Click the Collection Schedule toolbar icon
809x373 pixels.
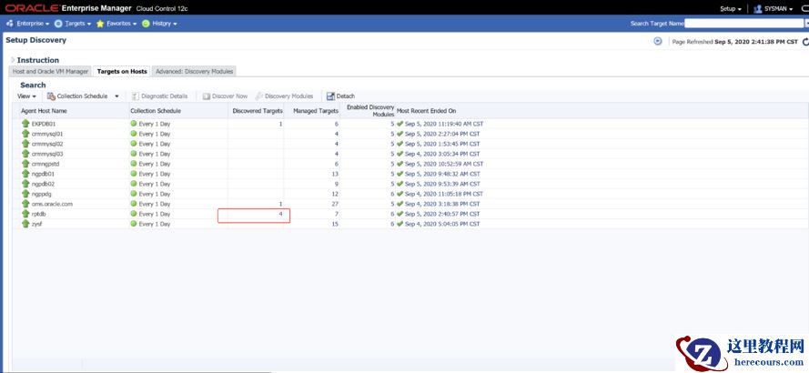51,96
